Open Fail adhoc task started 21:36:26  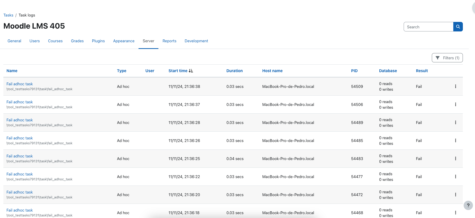point(20,138)
